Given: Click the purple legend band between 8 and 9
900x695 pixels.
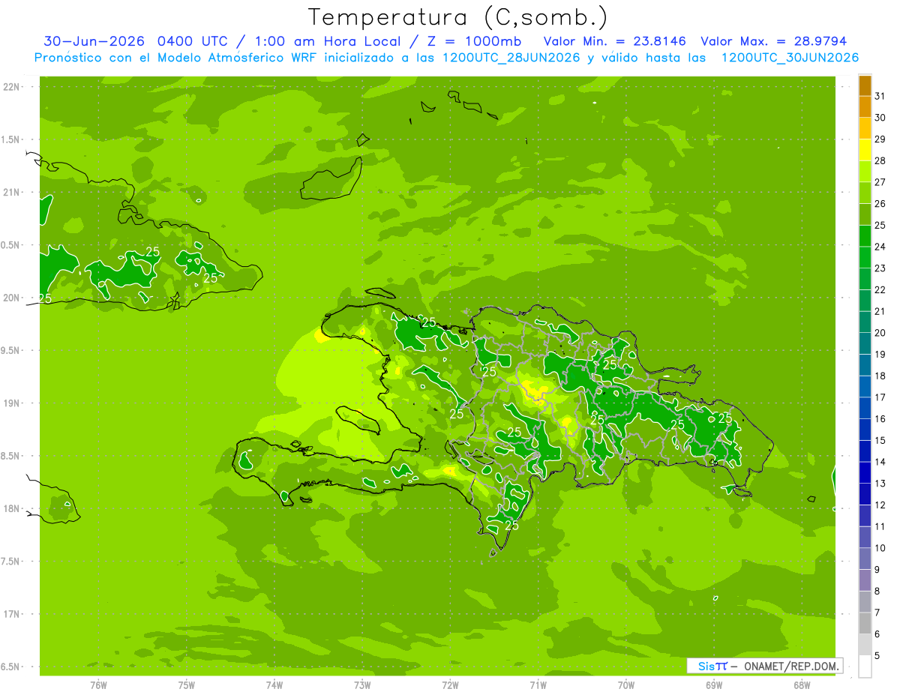Looking at the screenshot, I should coord(865,580).
